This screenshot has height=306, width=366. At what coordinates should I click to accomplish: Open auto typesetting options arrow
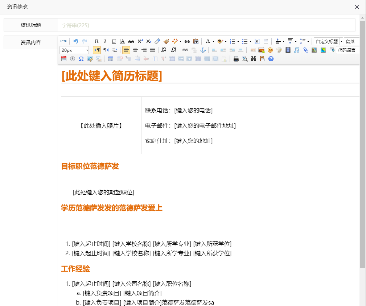180,42
